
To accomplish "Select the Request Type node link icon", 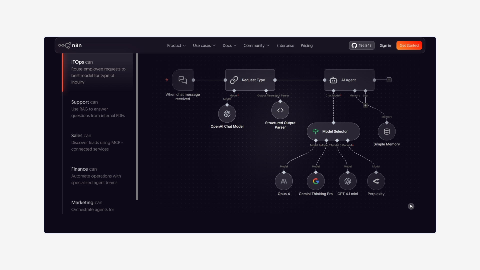I will click(x=234, y=80).
